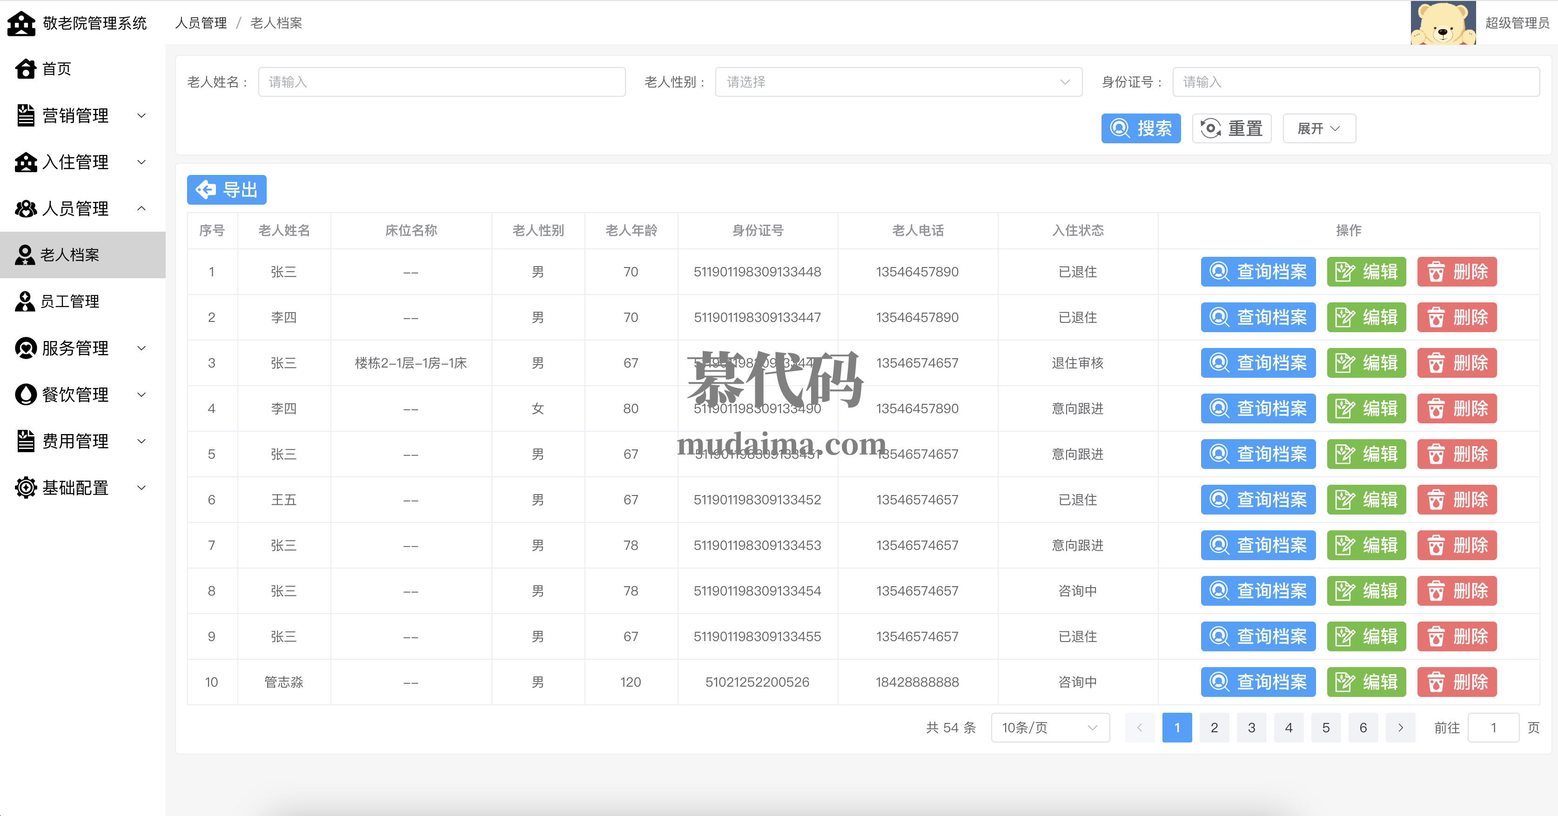Click the bear avatar picture
This screenshot has width=1558, height=816.
[1443, 23]
